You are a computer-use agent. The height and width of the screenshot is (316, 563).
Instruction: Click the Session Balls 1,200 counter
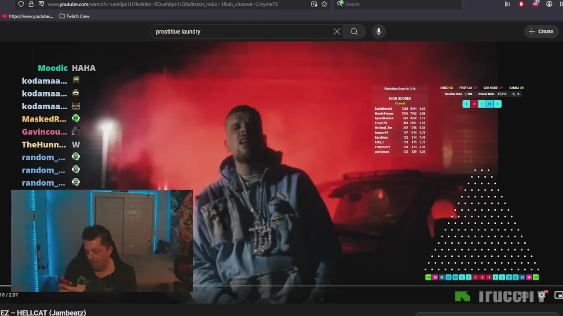(458, 94)
